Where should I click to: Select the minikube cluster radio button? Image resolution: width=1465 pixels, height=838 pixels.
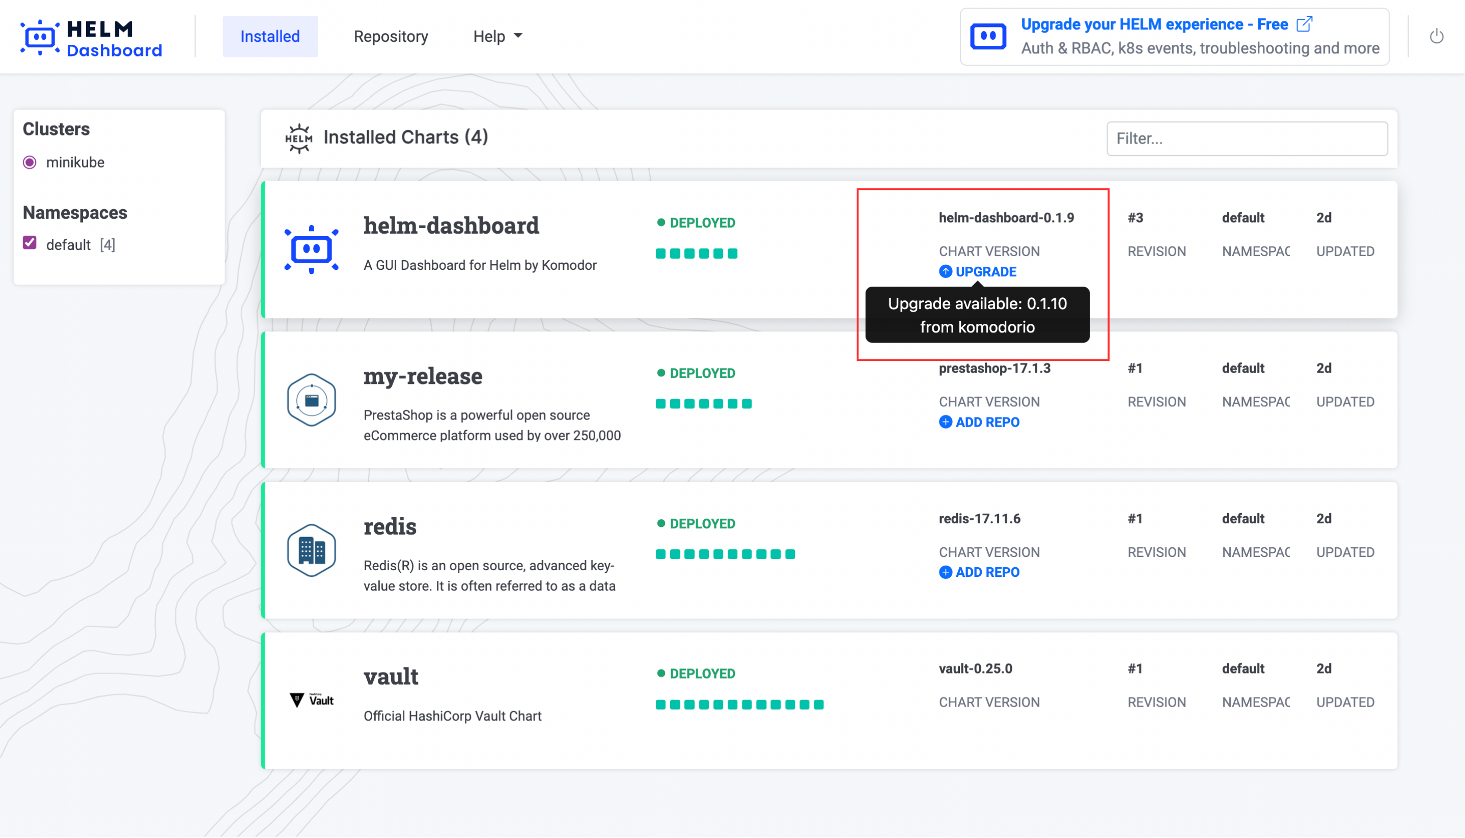[30, 162]
